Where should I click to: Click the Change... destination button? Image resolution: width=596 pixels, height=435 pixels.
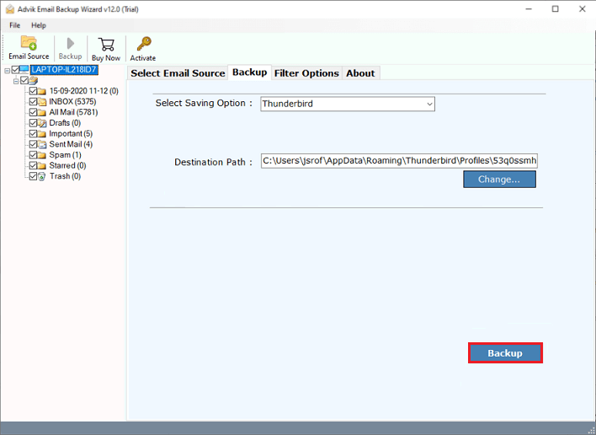click(x=499, y=180)
